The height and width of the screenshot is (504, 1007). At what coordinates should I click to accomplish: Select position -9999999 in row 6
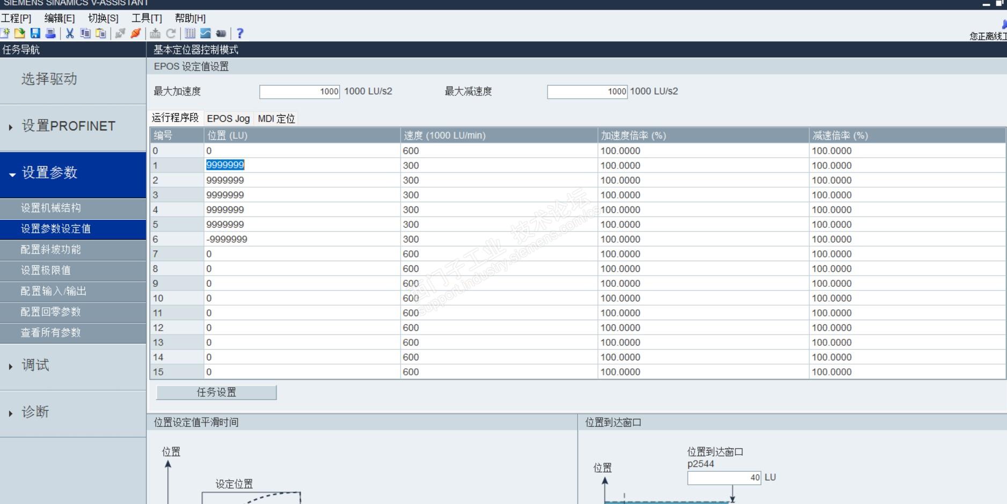tap(302, 239)
